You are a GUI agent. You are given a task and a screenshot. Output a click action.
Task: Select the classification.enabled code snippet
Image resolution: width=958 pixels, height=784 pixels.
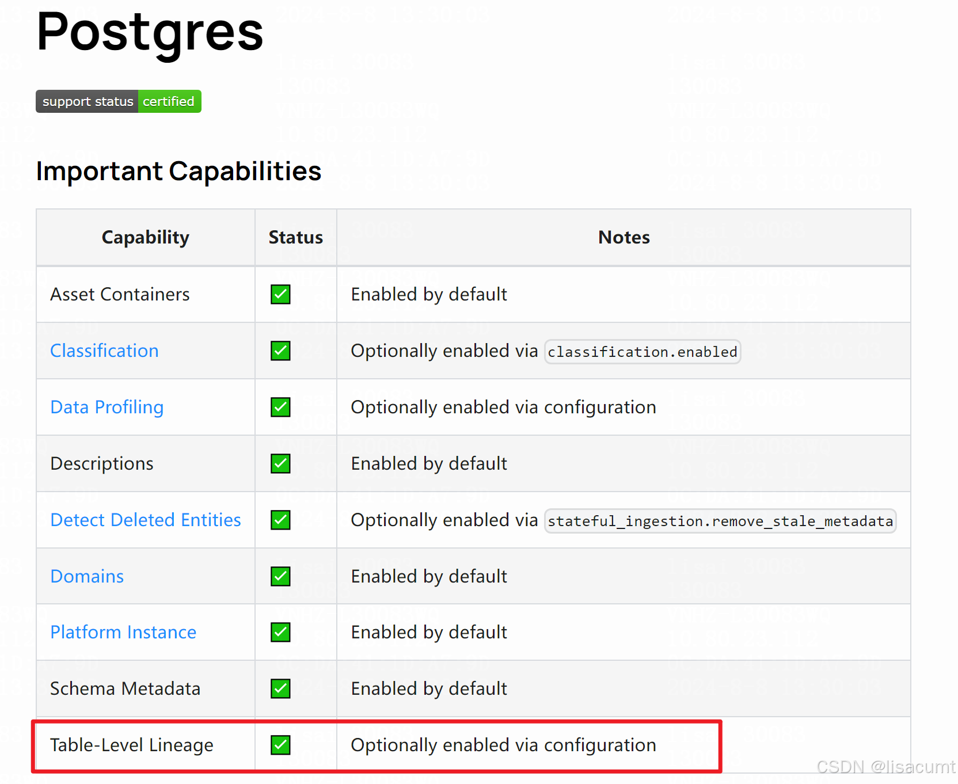643,352
